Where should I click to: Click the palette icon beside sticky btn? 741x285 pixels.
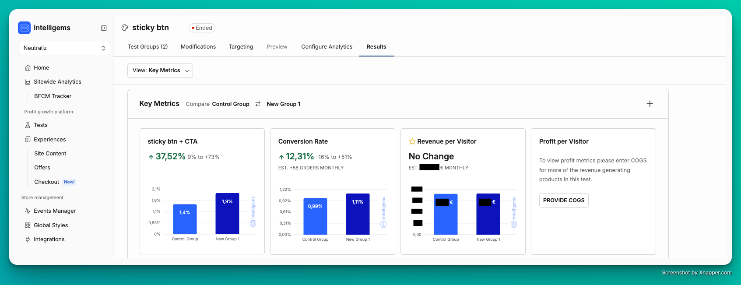coord(125,28)
